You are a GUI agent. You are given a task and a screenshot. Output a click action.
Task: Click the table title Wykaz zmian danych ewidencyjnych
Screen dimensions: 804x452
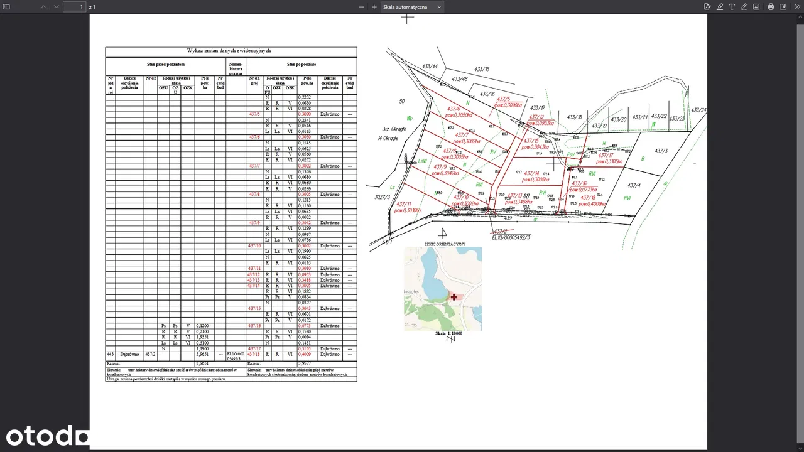coord(229,50)
